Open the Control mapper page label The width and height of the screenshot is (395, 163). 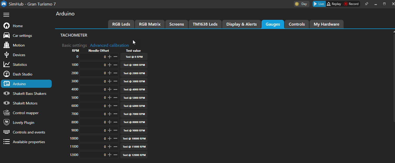coord(26,113)
